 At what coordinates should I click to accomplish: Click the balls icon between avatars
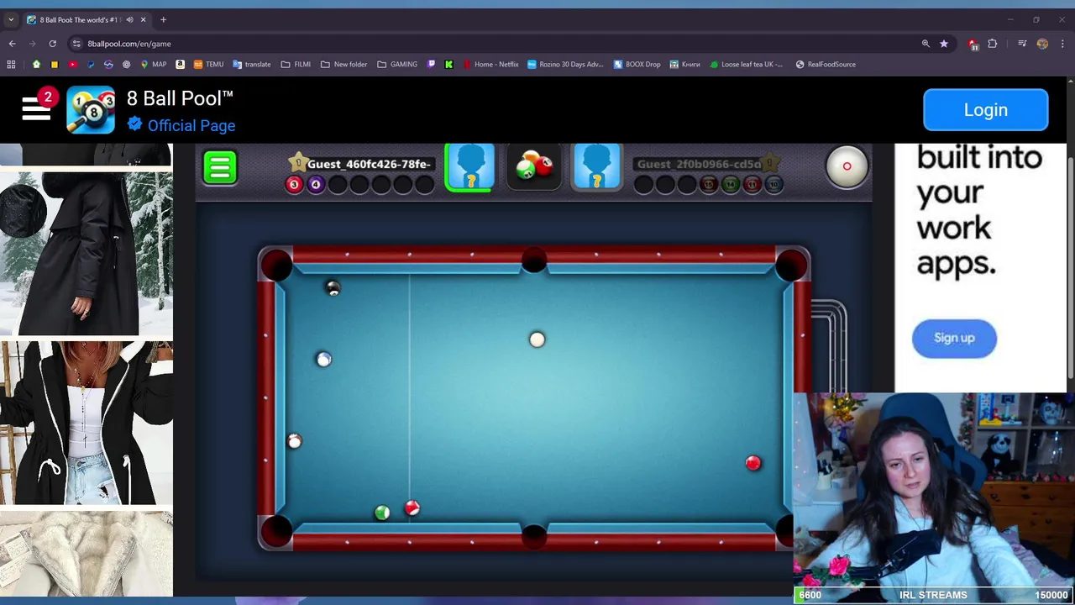(534, 166)
